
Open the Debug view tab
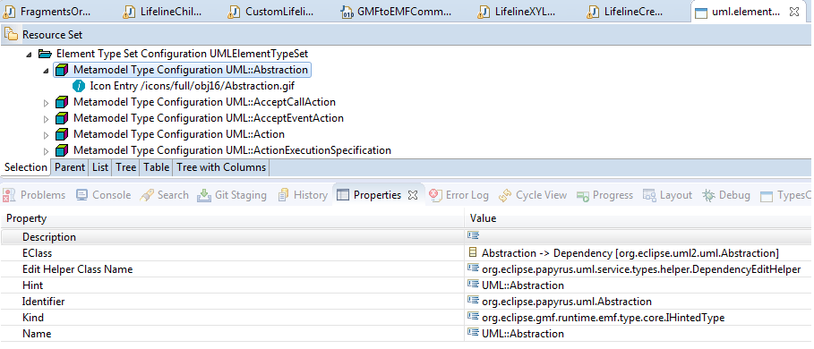click(x=726, y=195)
